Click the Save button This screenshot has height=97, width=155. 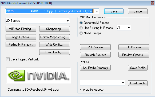click(114, 11)
